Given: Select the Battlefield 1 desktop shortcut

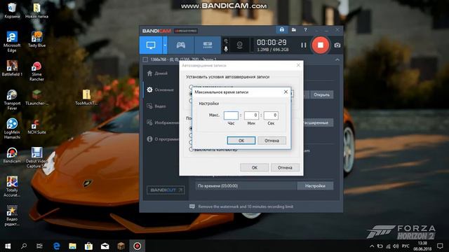Looking at the screenshot, I should (x=12, y=69).
